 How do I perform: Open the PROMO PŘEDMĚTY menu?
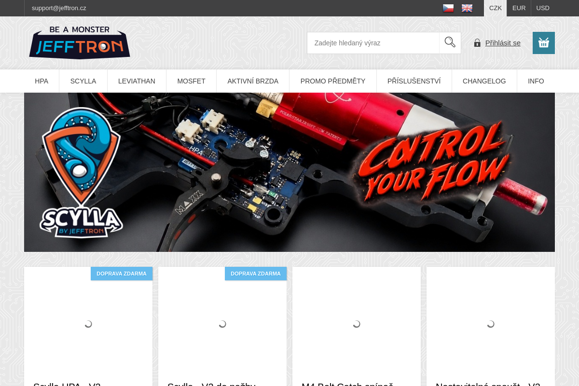point(333,81)
